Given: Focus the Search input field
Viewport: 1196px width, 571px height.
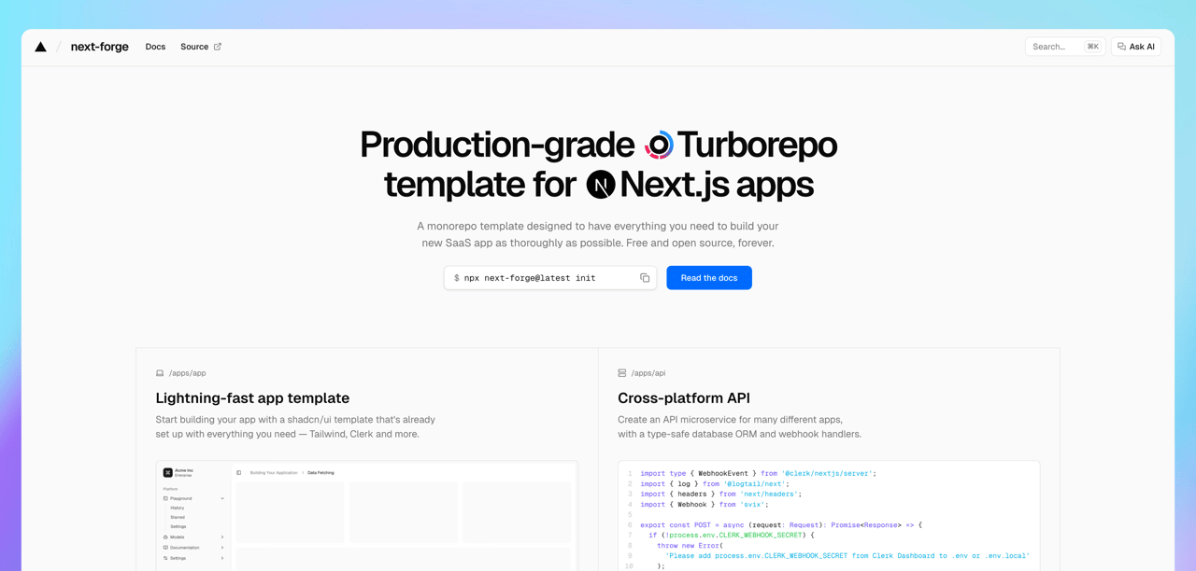Looking at the screenshot, I should pos(1056,47).
